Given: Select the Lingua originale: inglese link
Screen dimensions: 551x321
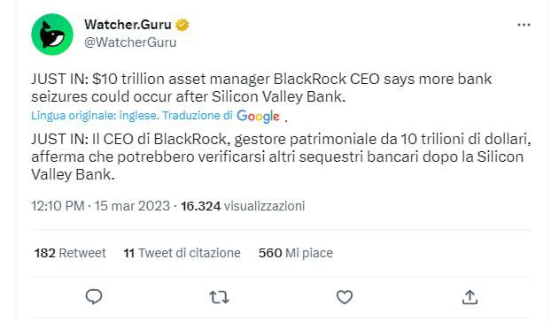Looking at the screenshot, I should point(96,116).
